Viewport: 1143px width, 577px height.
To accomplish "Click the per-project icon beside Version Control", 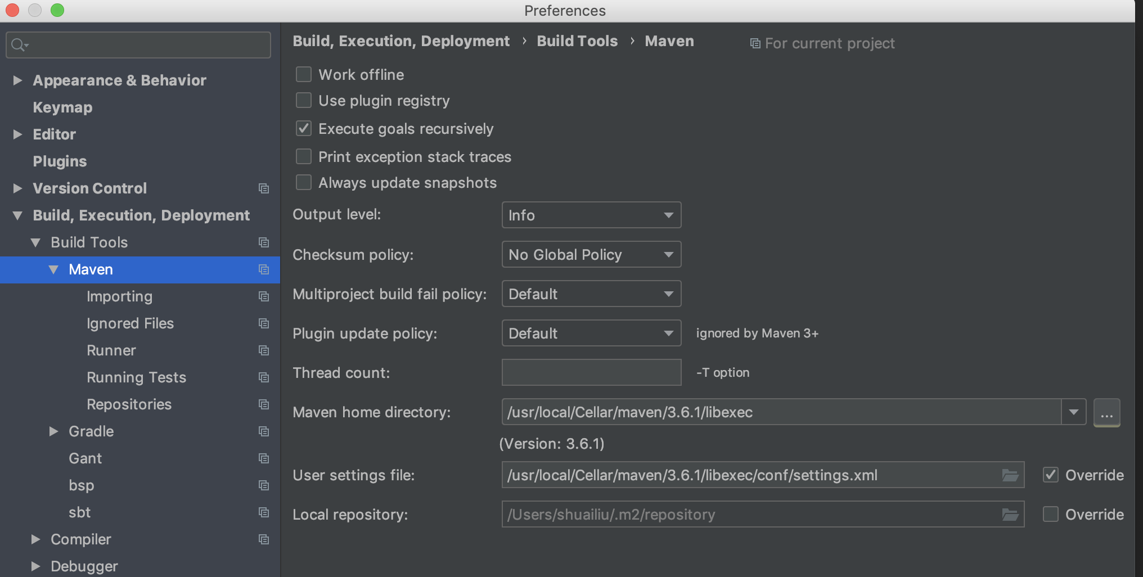I will (264, 188).
